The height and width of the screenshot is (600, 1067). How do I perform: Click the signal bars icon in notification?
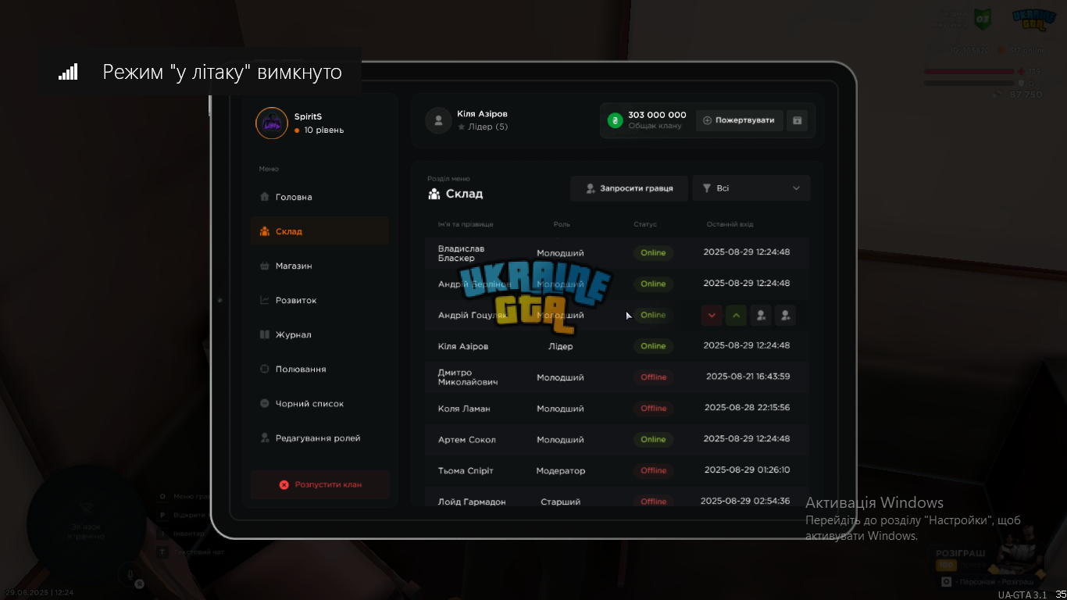68,72
